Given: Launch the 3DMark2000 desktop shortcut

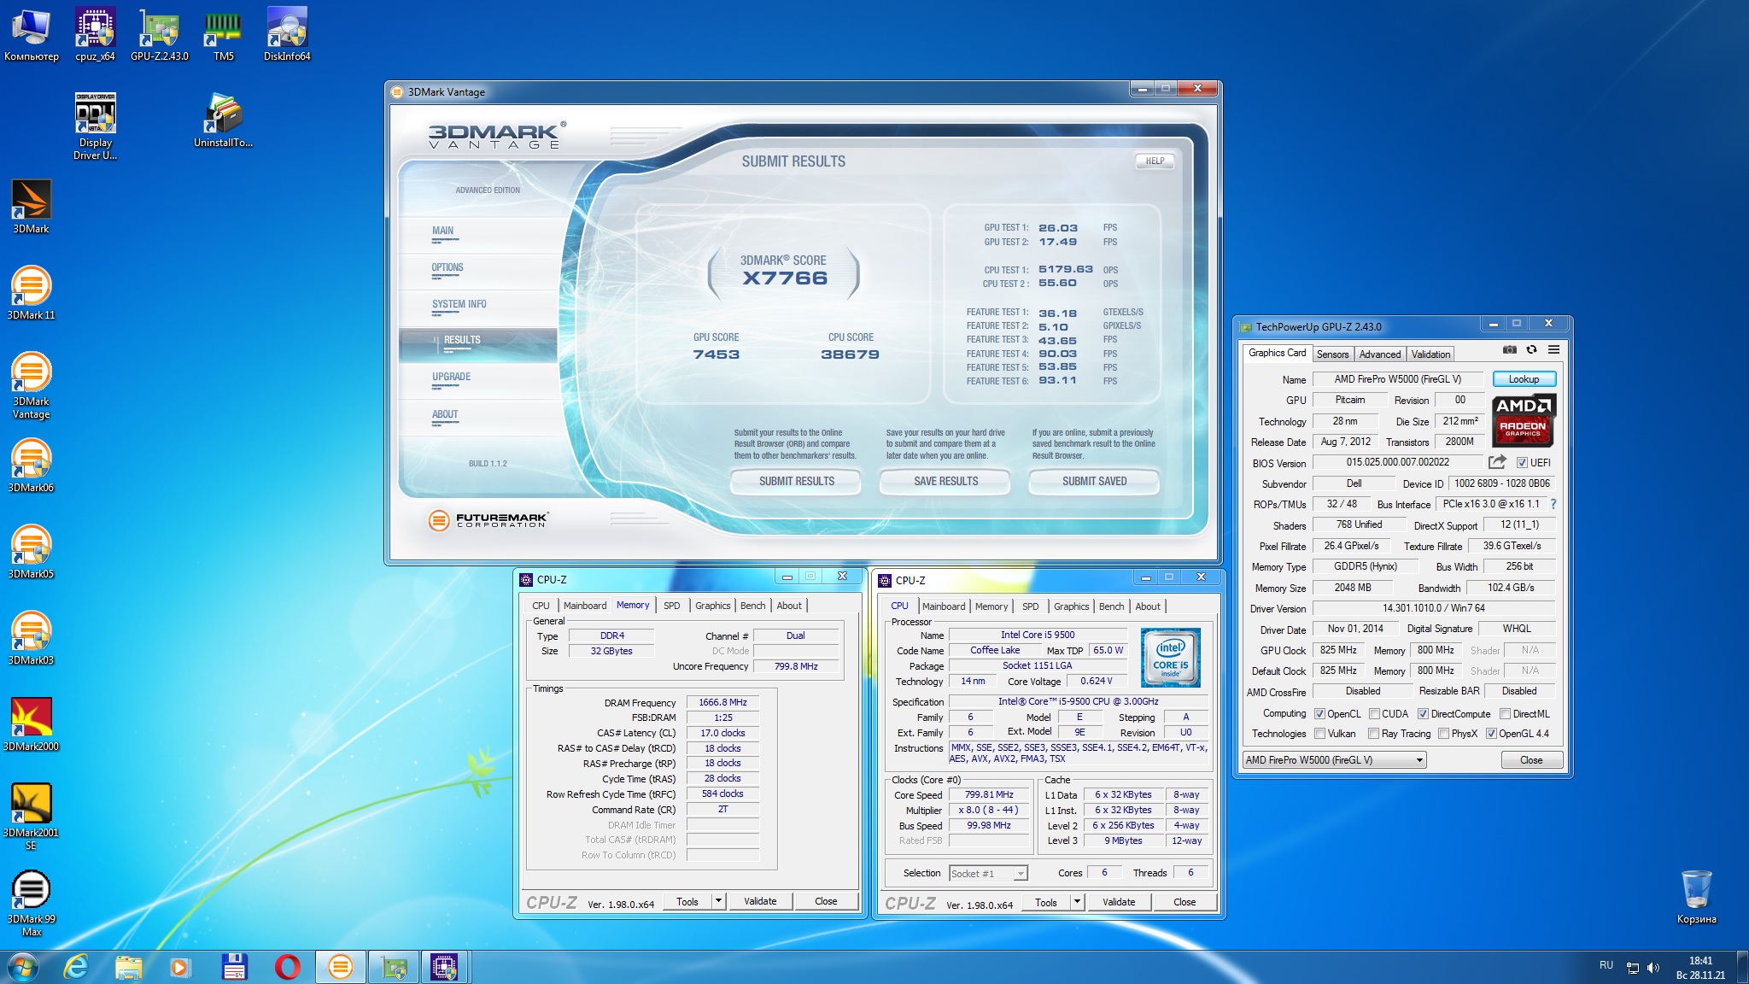Looking at the screenshot, I should [x=31, y=724].
